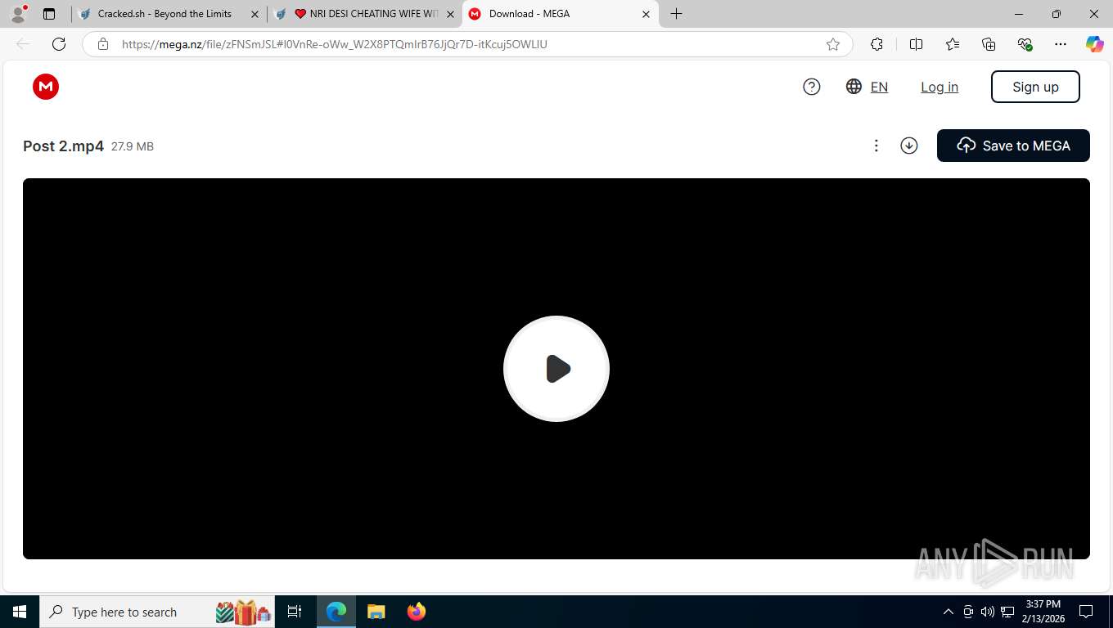Click the mega.nz address bar
Image resolution: width=1113 pixels, height=628 pixels.
click(x=466, y=44)
